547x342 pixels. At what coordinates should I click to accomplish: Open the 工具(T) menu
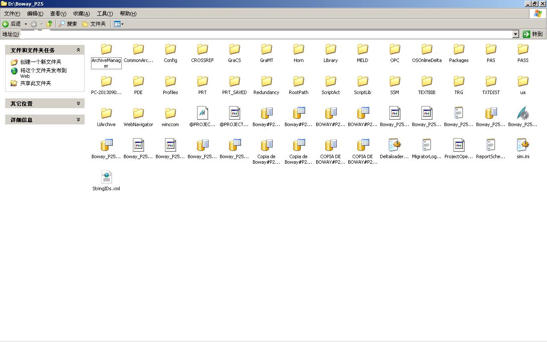pyautogui.click(x=105, y=14)
